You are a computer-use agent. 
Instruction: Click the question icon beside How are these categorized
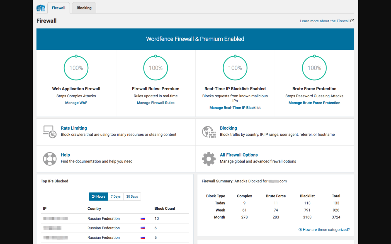click(300, 230)
